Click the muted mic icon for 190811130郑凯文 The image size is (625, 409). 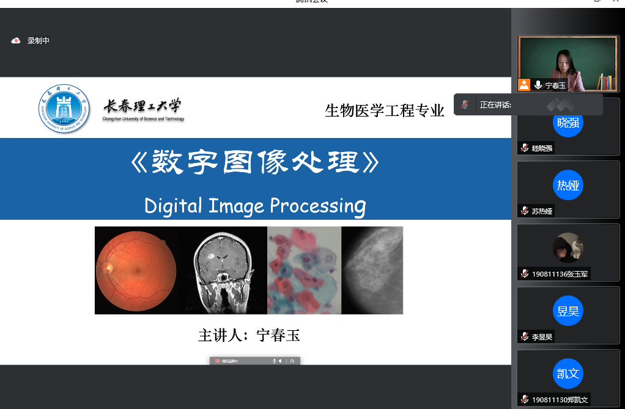pyautogui.click(x=525, y=399)
